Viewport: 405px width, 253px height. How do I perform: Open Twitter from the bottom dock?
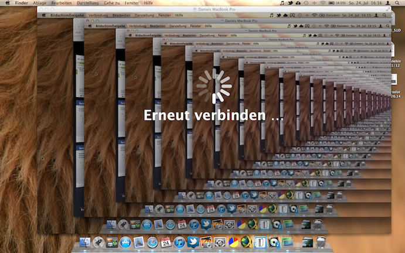tap(193, 242)
